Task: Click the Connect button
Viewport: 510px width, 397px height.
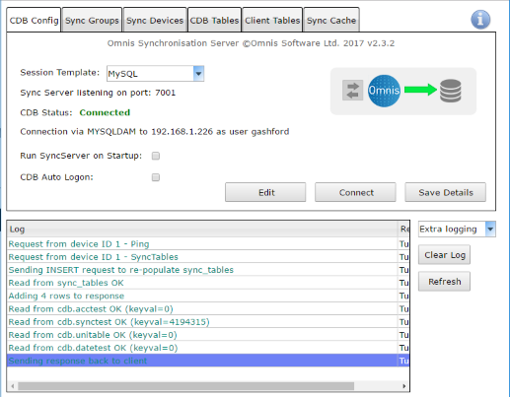Action: click(355, 192)
